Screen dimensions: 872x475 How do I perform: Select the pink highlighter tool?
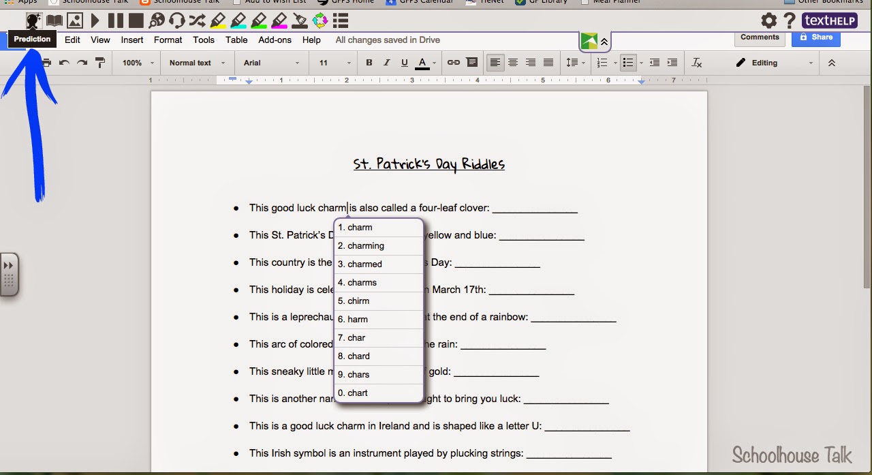tap(279, 20)
